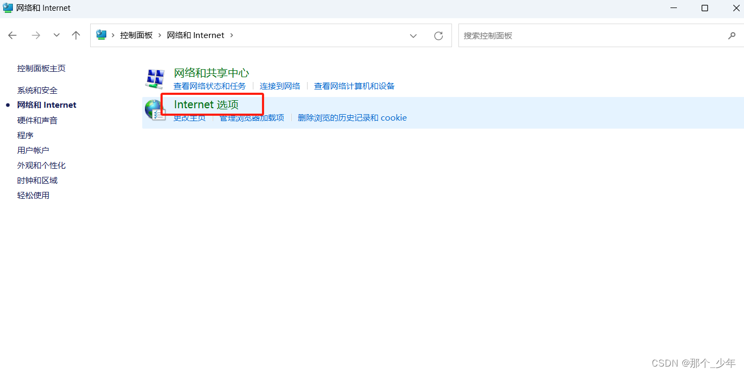Open 轻松使用 category
The height and width of the screenshot is (373, 744).
33,196
